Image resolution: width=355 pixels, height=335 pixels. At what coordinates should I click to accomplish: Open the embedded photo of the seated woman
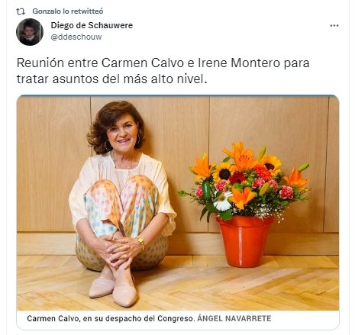pyautogui.click(x=178, y=203)
